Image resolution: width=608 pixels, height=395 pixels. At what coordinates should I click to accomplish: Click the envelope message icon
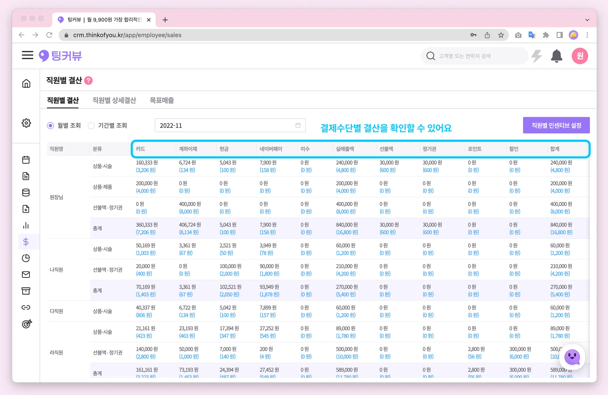pos(26,274)
